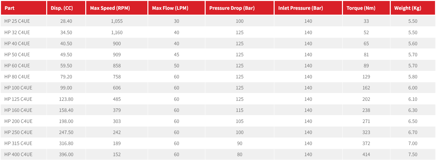The width and height of the screenshot is (436, 160).
Task: Click the Inlet Pressure (Bar) header
Action: [x=300, y=8]
